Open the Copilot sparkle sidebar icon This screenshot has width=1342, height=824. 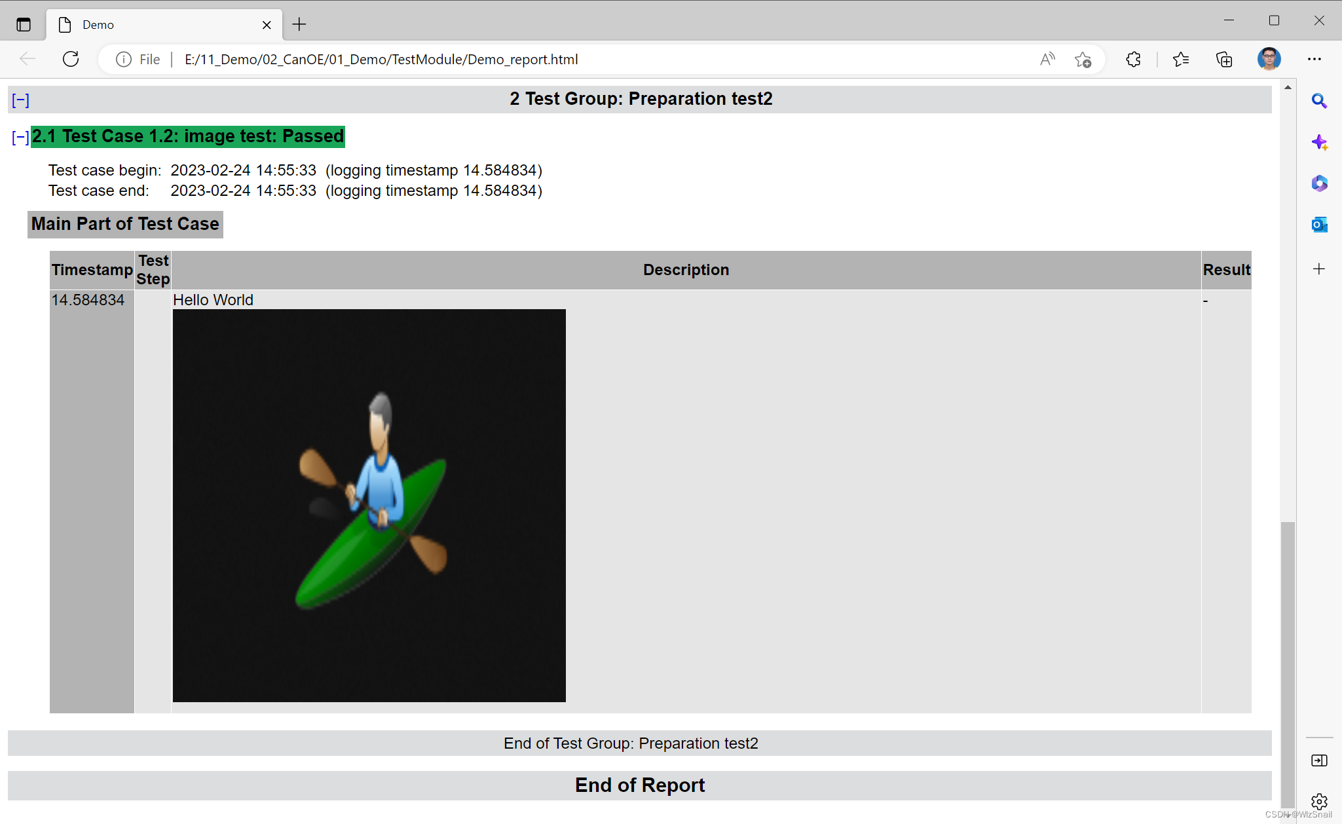(x=1319, y=142)
